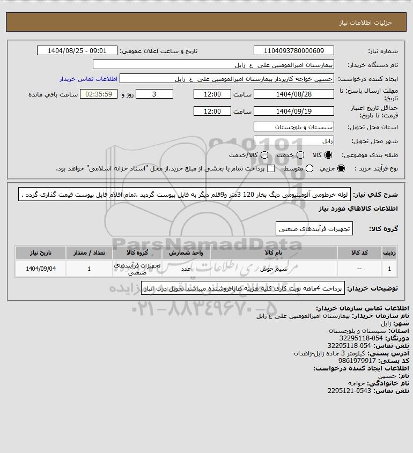Click the price validity date 1404/09/19
This screenshot has height=453, width=413.
pos(293,111)
